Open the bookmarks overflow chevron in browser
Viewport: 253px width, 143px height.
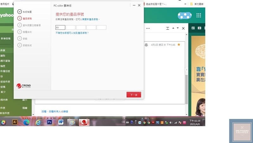185,4
